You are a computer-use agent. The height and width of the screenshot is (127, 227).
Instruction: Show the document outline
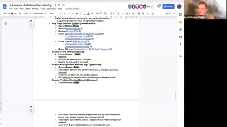point(6,23)
